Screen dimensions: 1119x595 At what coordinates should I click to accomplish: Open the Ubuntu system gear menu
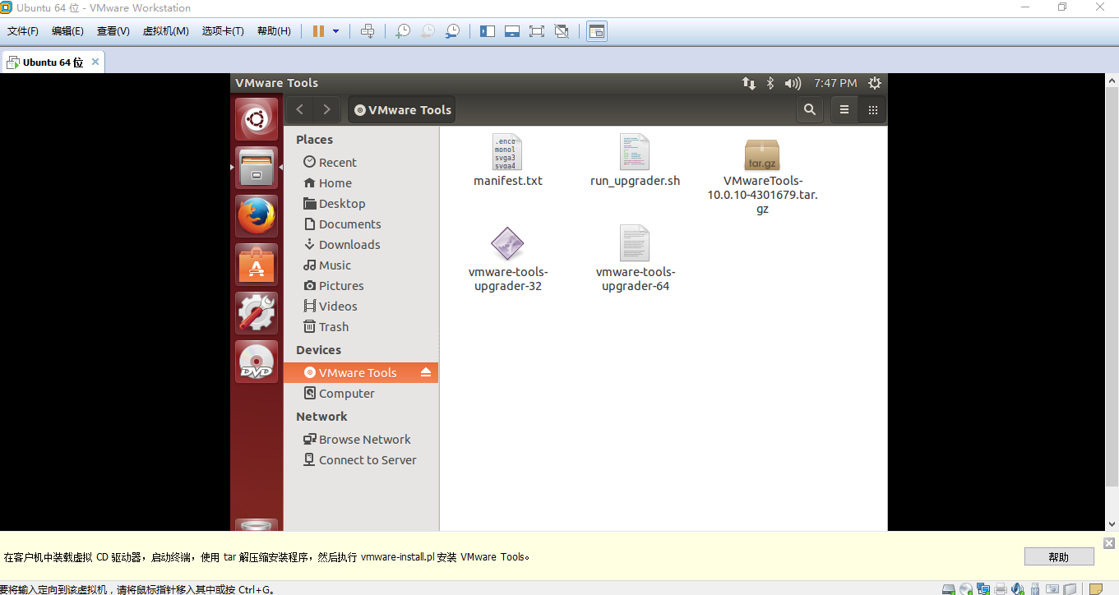tap(875, 83)
